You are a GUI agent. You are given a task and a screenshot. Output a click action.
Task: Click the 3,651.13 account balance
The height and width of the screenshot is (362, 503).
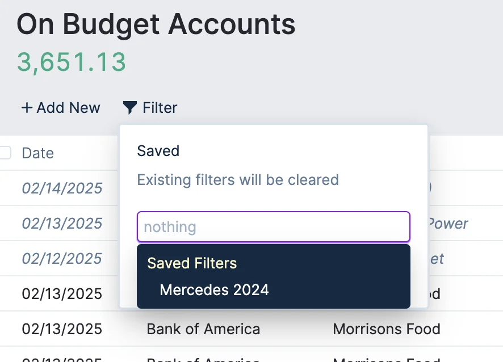[x=71, y=62]
